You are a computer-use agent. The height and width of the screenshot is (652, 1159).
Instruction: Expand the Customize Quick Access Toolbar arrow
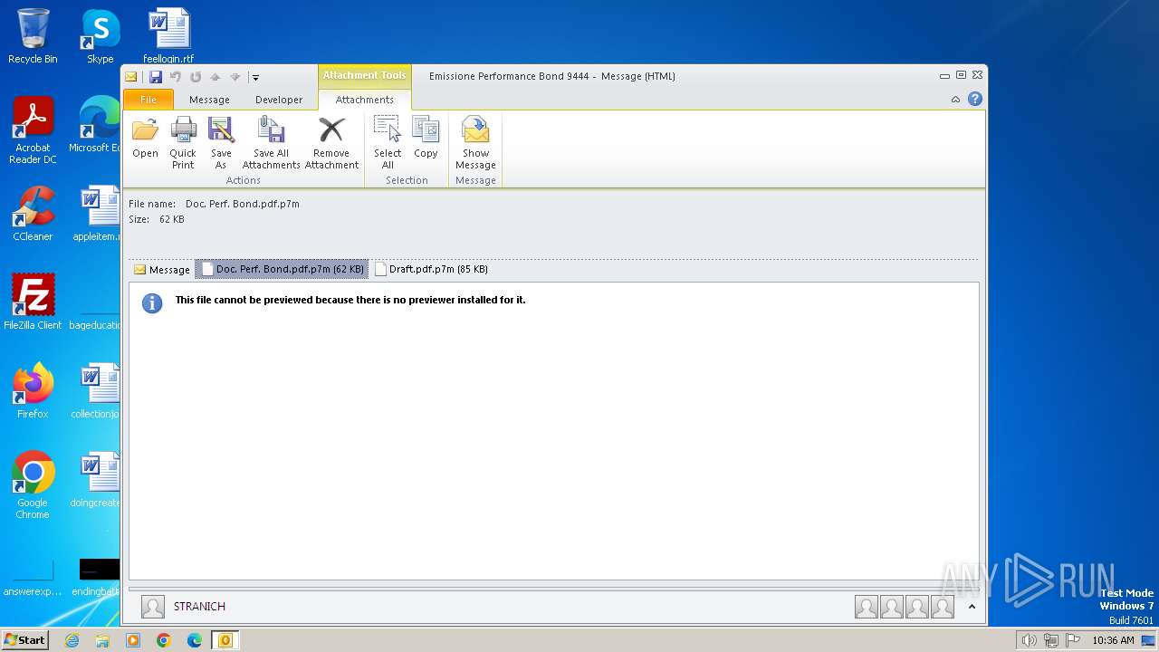pos(255,78)
